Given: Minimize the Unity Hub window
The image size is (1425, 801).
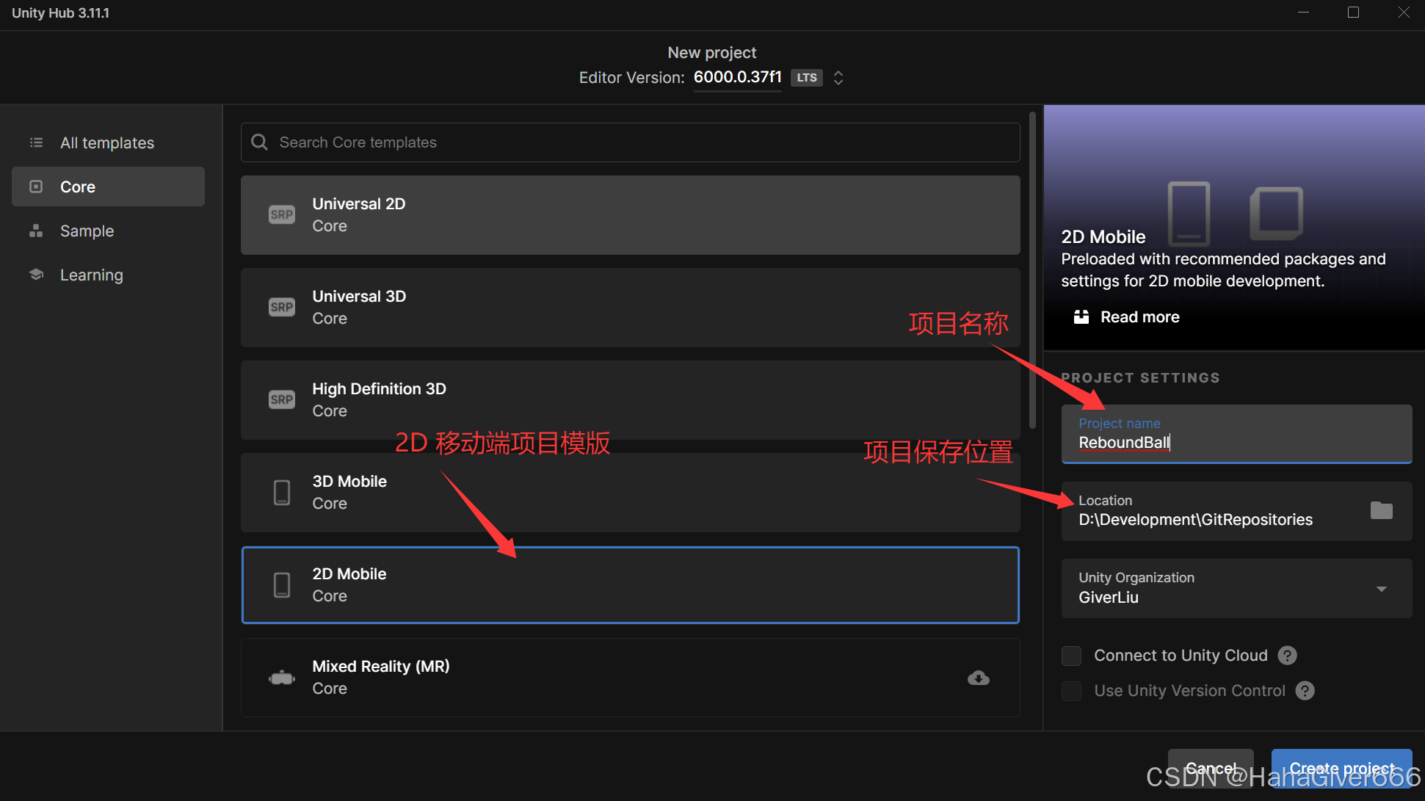Looking at the screenshot, I should coord(1304,12).
